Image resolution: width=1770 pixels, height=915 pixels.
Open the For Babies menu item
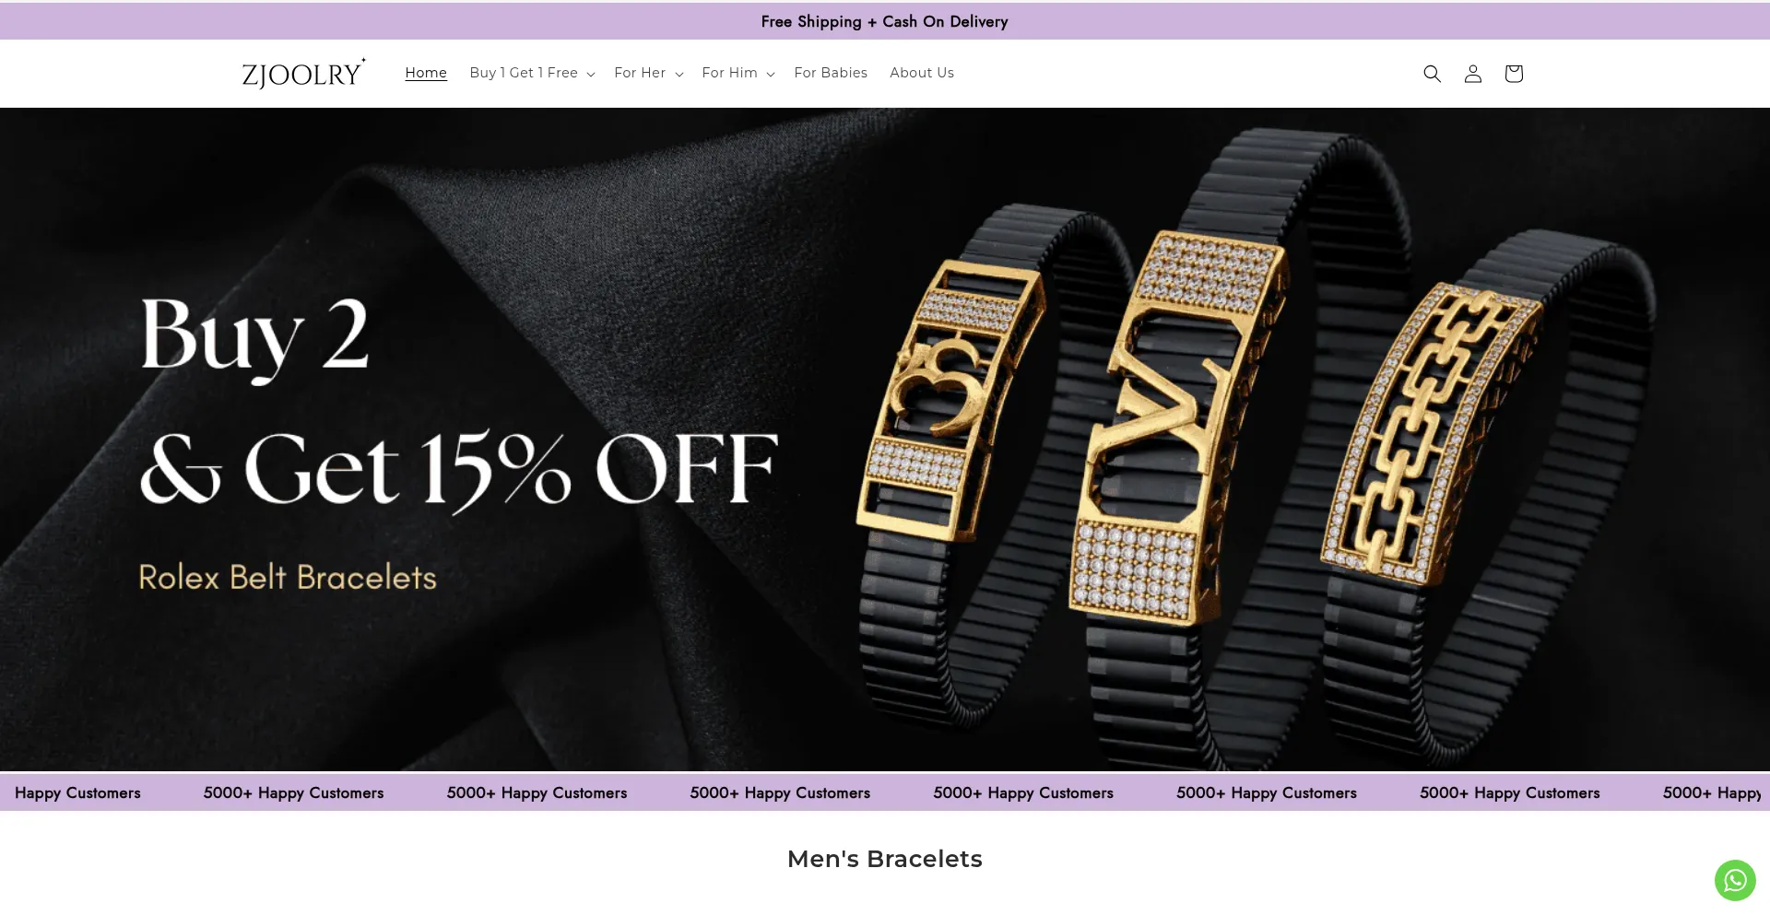[x=831, y=73]
